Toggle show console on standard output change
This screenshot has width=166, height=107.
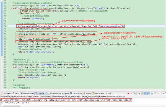145,93
